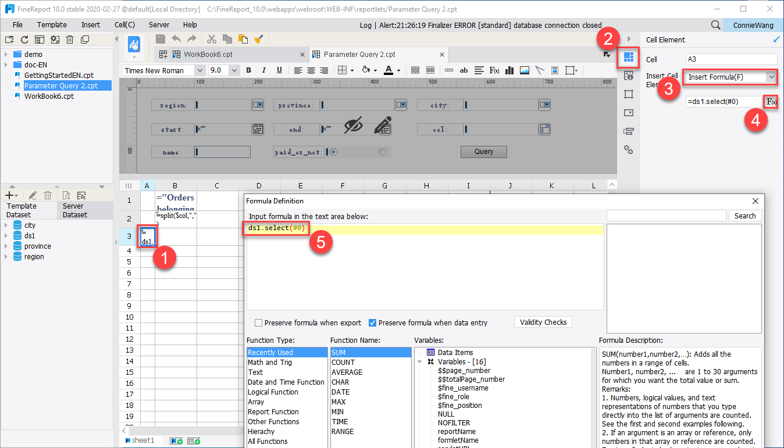Click the Insert Formula F(x) icon beside ds1.select

click(x=771, y=102)
